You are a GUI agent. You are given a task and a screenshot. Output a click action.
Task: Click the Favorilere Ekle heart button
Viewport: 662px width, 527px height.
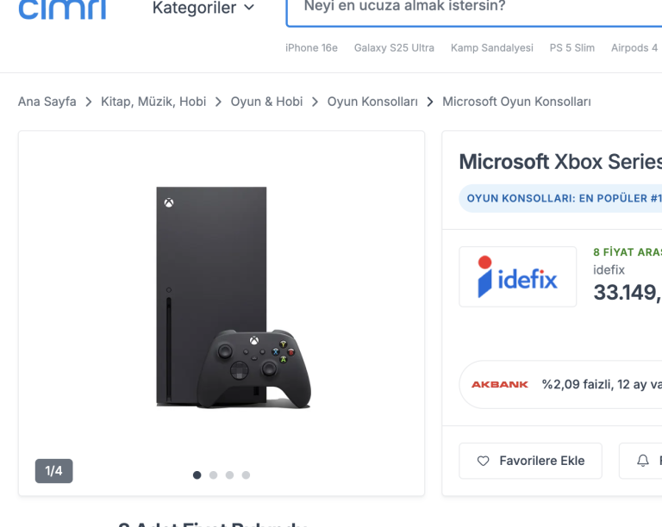coord(531,461)
